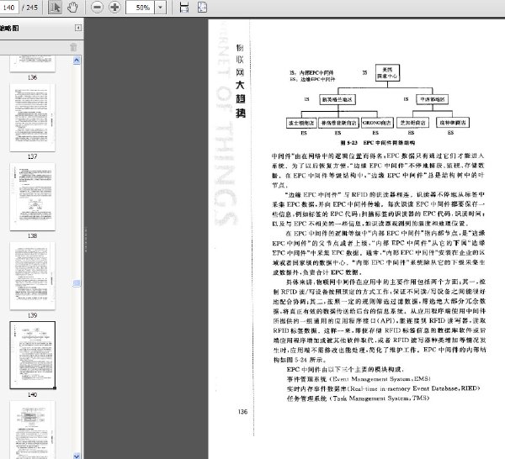Open page 136 thumbnail
This screenshot has height=459, width=505.
pos(32,64)
